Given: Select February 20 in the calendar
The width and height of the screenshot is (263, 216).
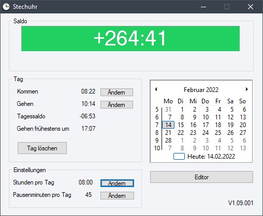Looking at the screenshot, I should pyautogui.click(x=243, y=125).
